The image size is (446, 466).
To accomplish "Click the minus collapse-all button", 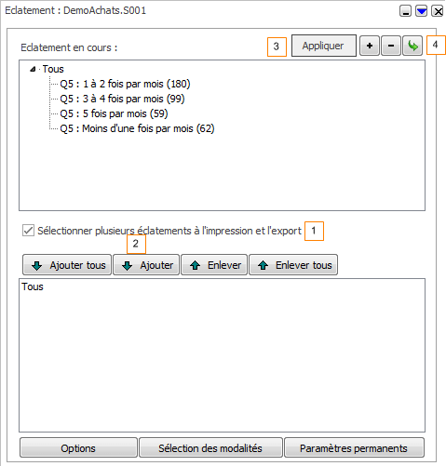I will [391, 46].
